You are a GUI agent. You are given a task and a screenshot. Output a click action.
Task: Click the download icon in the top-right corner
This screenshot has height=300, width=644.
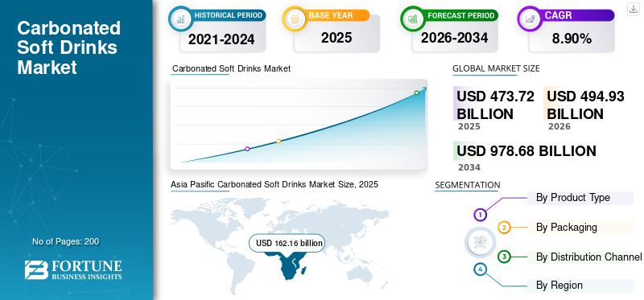pos(633,9)
